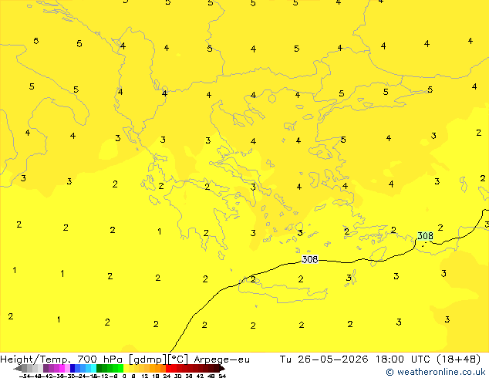
Task: Pick the cyan legend color band
Action: (93, 368)
